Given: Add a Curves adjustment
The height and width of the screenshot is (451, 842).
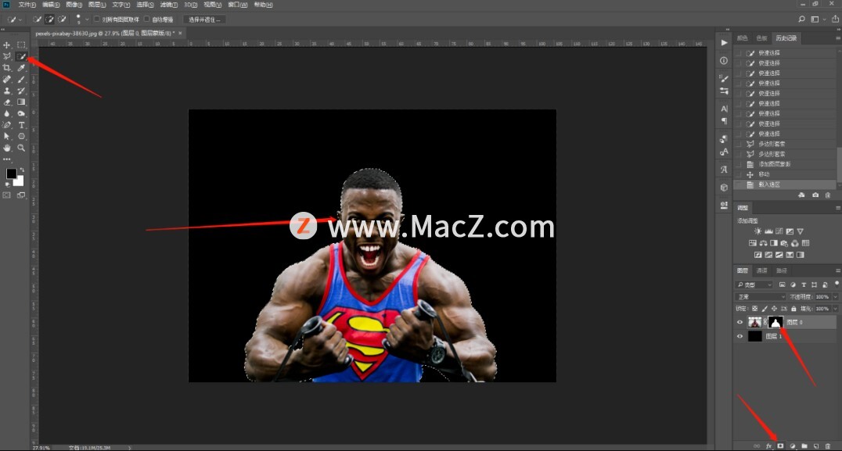Looking at the screenshot, I should 779,231.
